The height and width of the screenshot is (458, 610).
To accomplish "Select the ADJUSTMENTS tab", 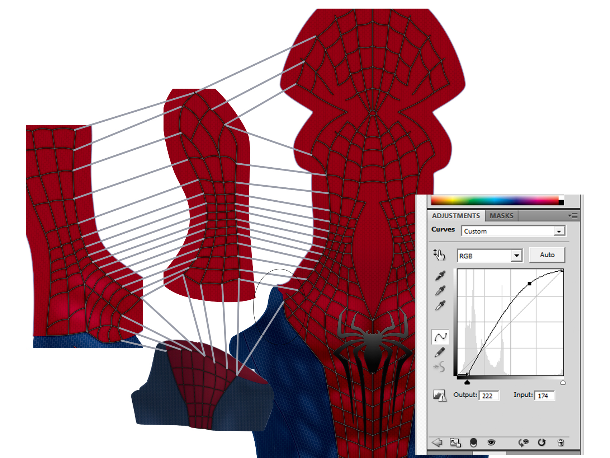I will pos(456,216).
